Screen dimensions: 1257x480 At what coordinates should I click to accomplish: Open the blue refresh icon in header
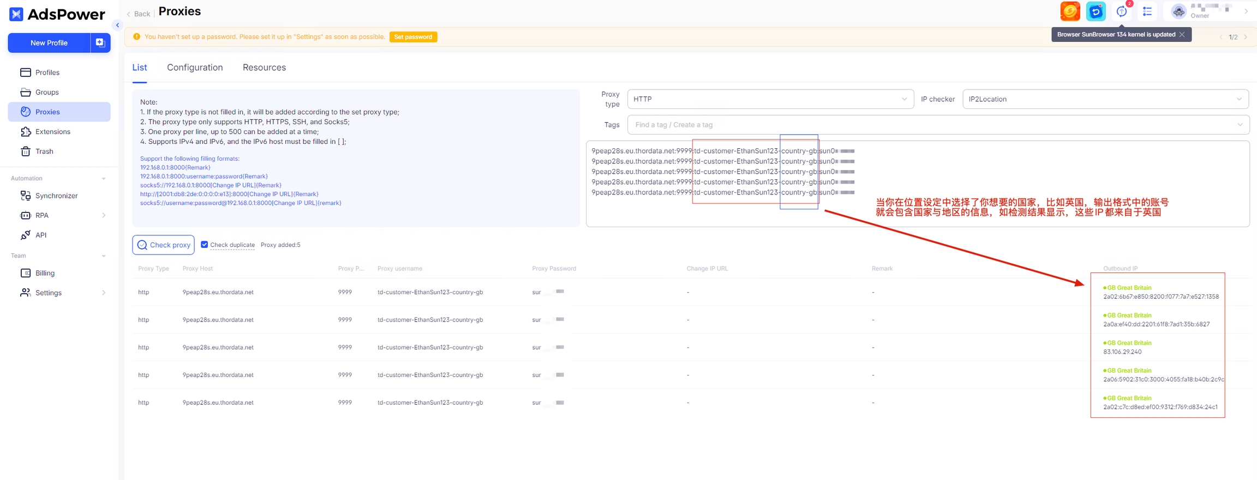[1096, 11]
